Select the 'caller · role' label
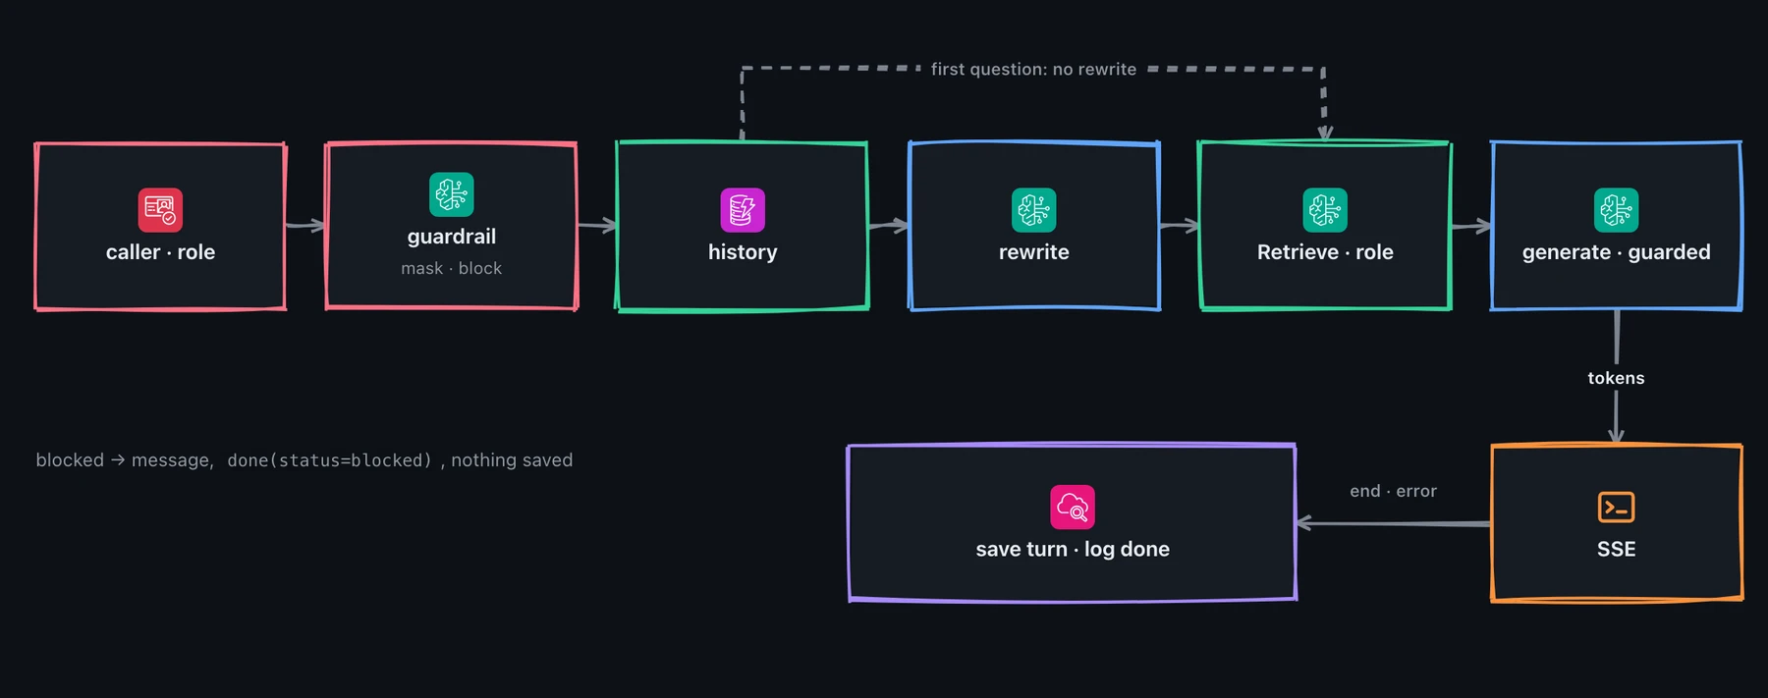1768x698 pixels. [x=160, y=252]
